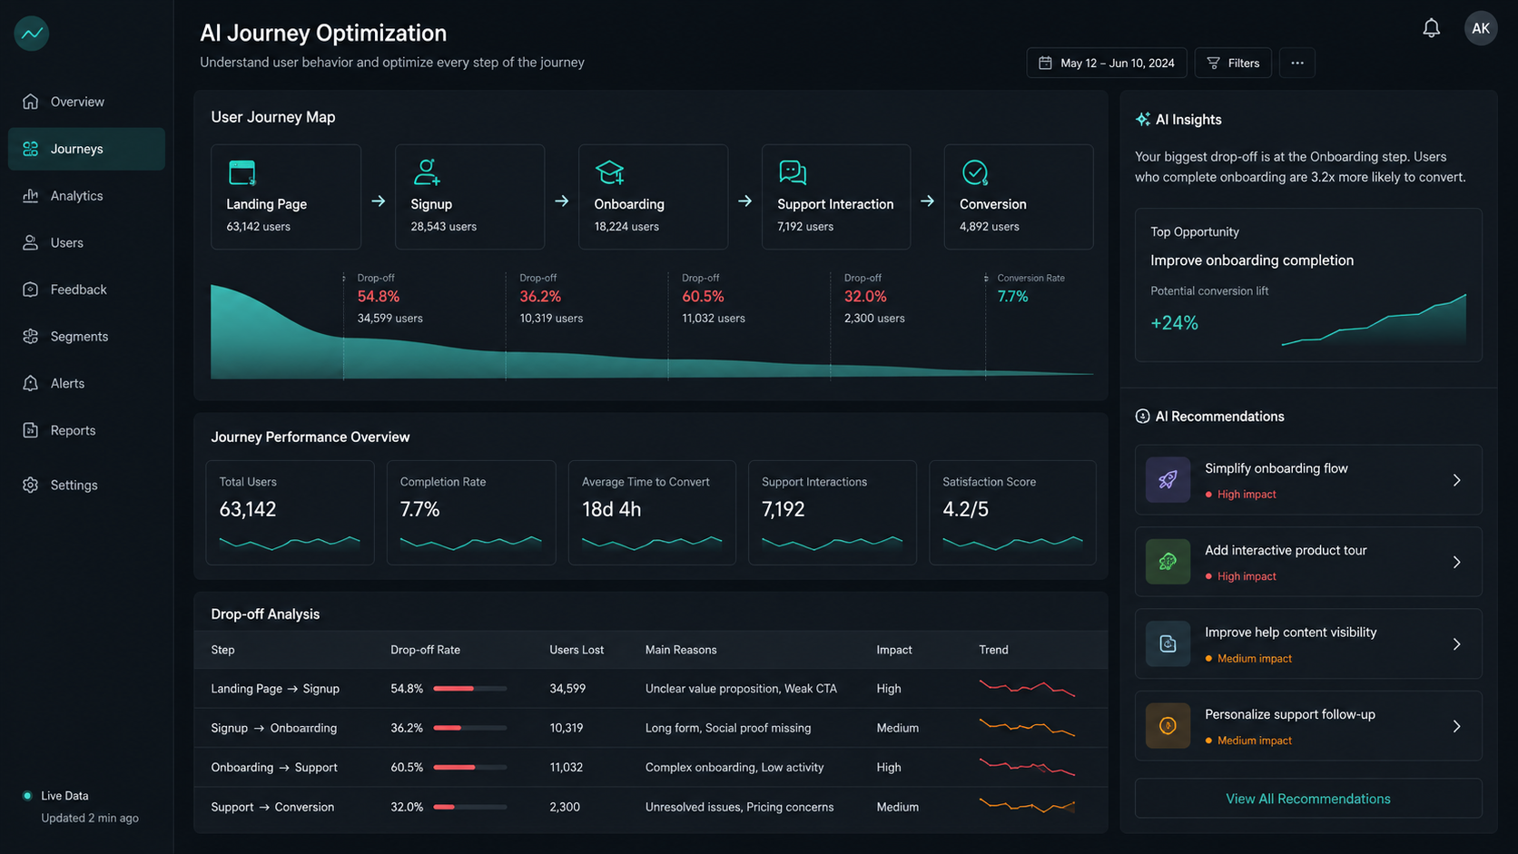Screen dimensions: 1518x854
Task: Click the Analytics chart icon in sidebar
Action: (x=31, y=195)
